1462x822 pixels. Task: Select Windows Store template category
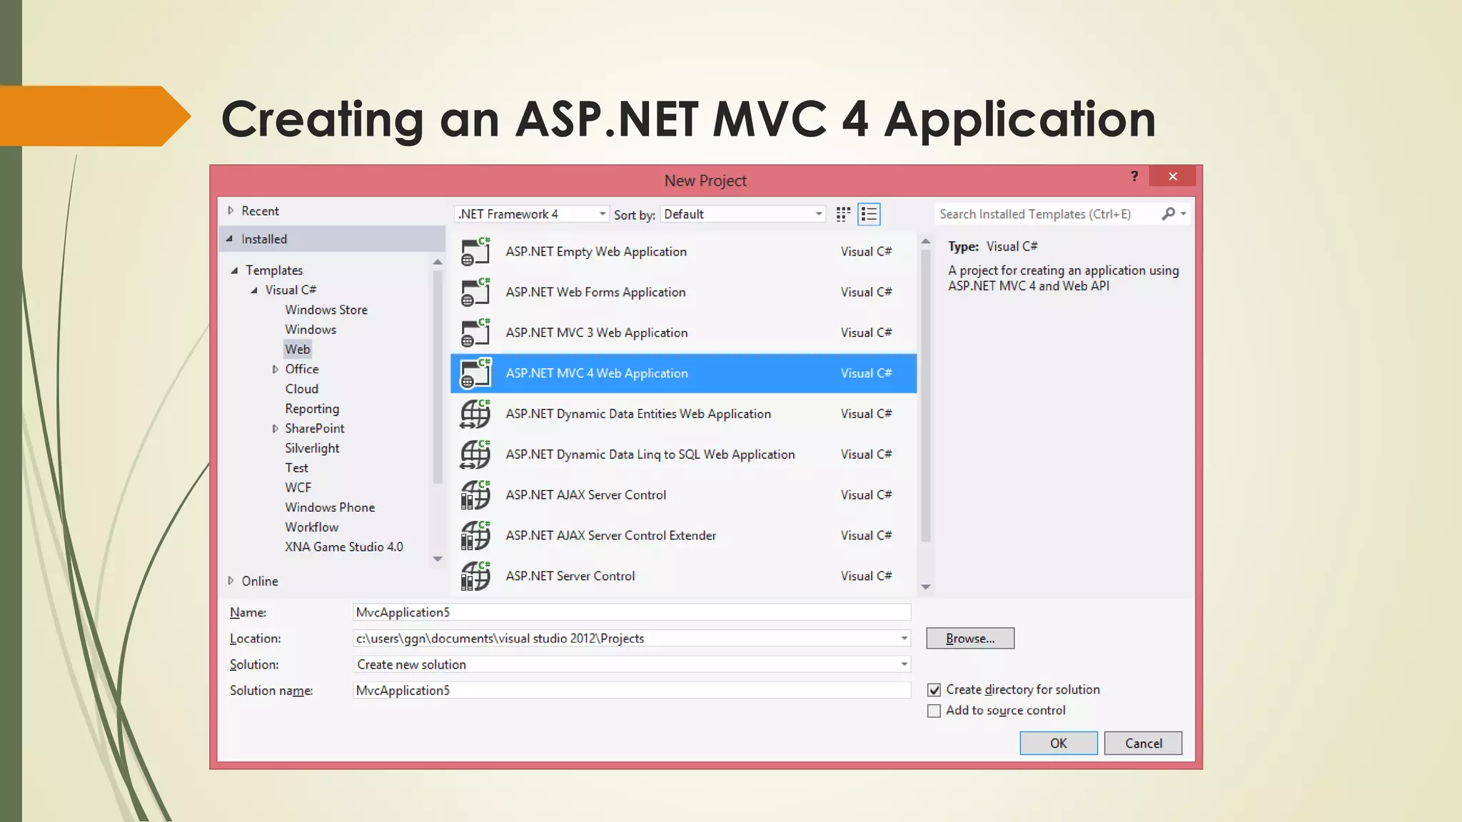point(326,310)
